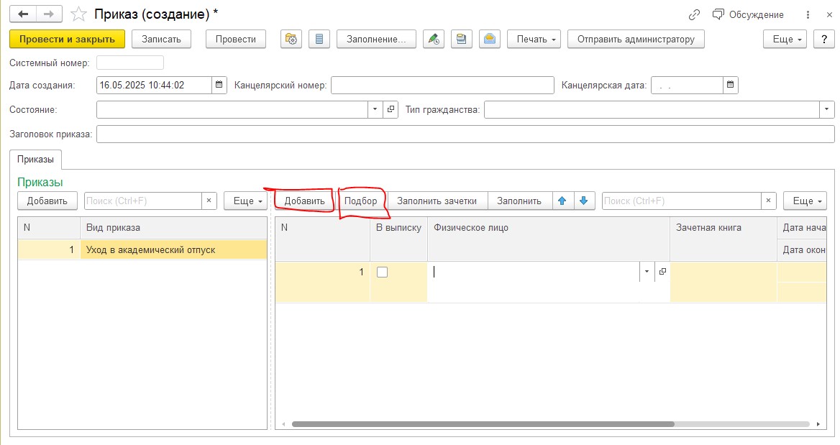Click the Записать button
The image size is (840, 445).
(x=161, y=39)
